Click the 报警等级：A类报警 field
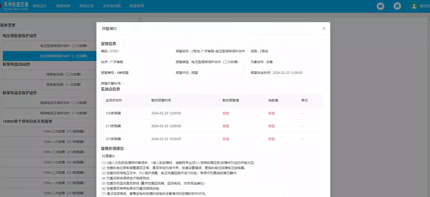Screen dimensions: 430x197 point(115,73)
